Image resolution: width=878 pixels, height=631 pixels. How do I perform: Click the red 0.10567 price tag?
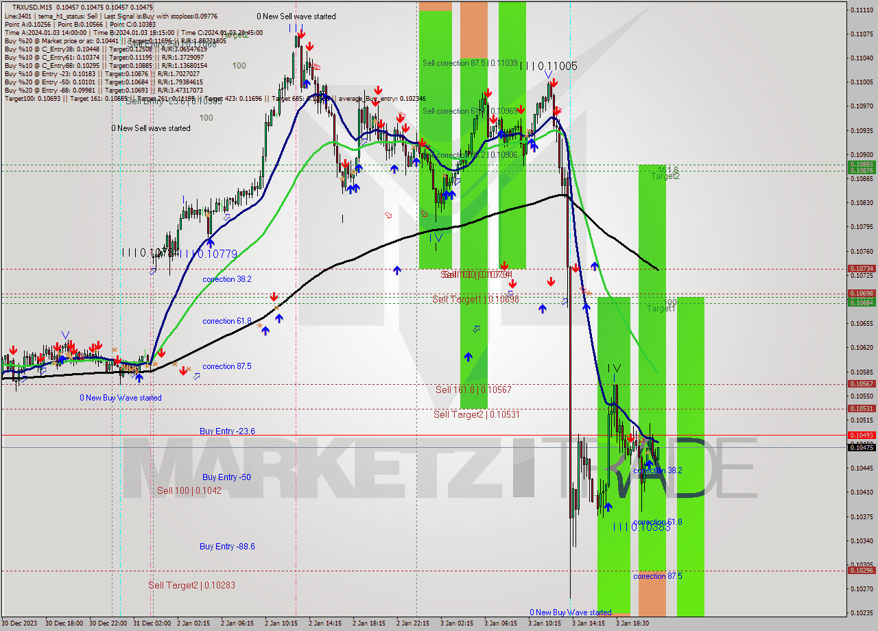(x=862, y=384)
